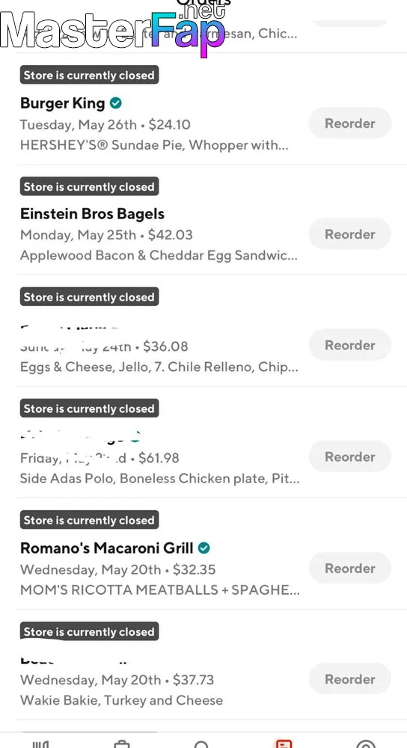Screen dimensions: 407x748
Task: Open the Account profile icon in bottom bar
Action: pyautogui.click(x=366, y=744)
